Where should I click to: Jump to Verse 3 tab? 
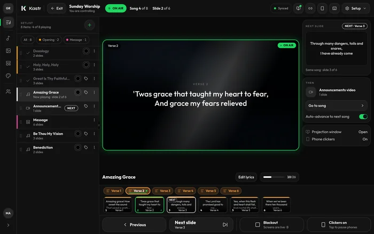point(162,191)
